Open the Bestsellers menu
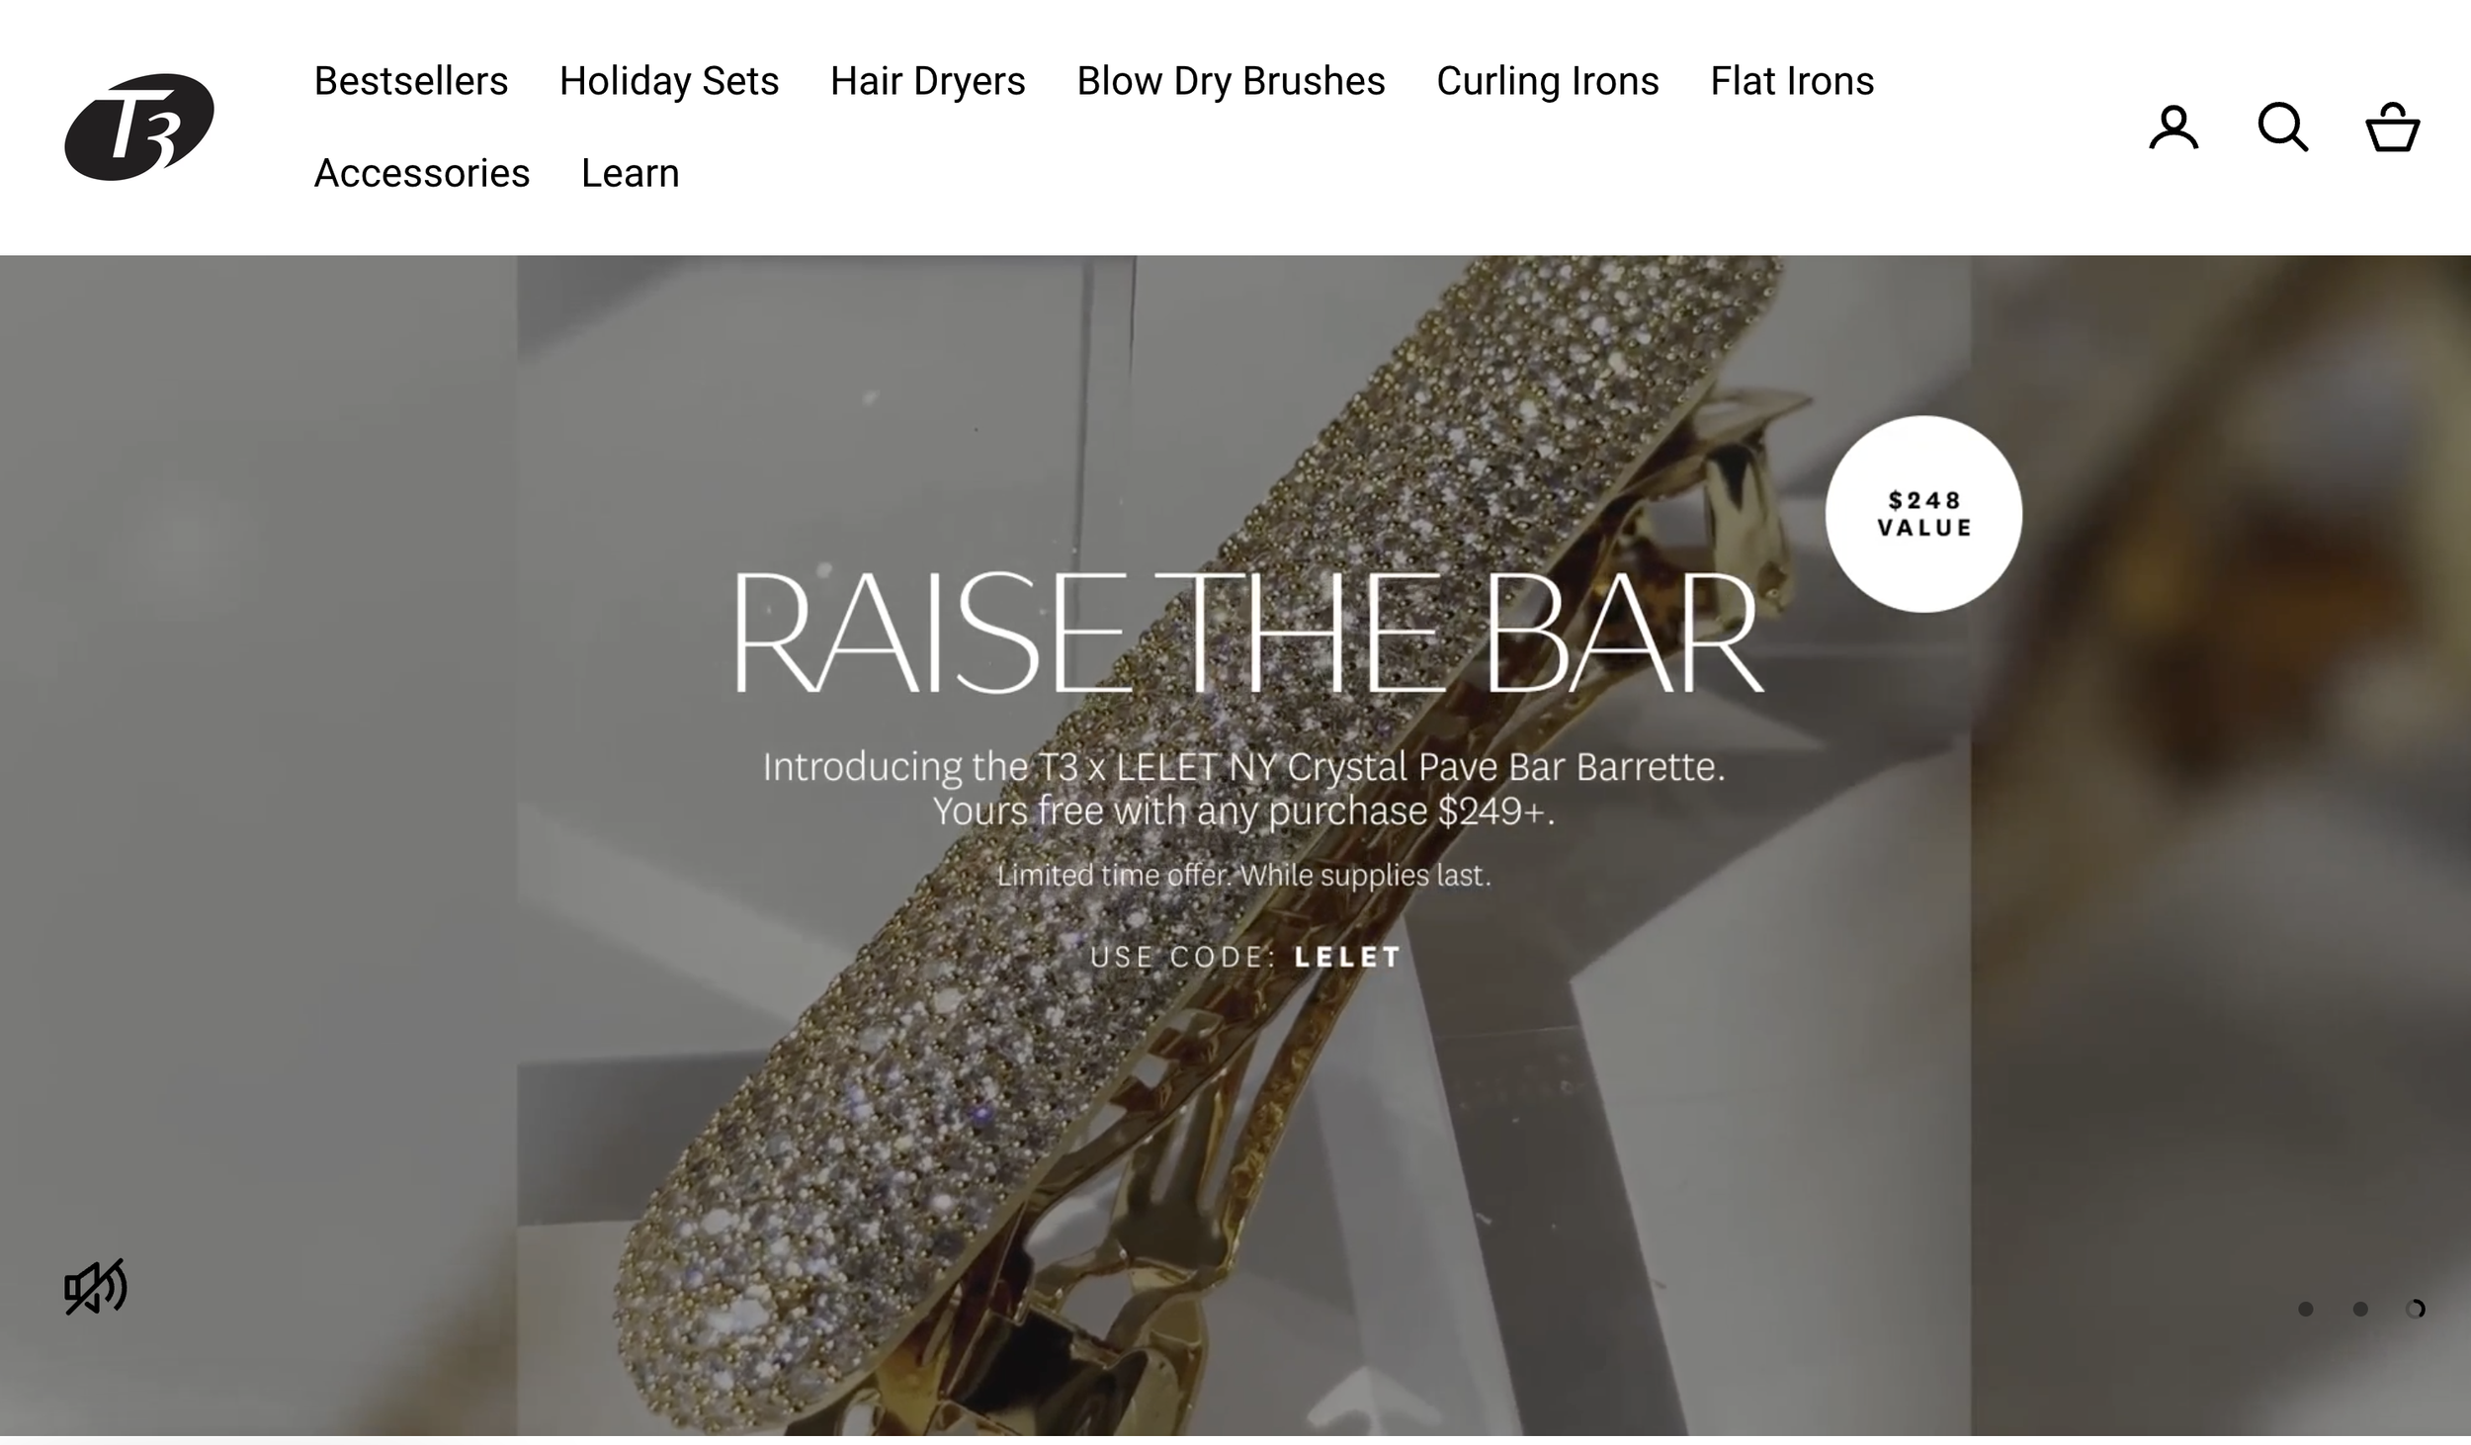 411,81
